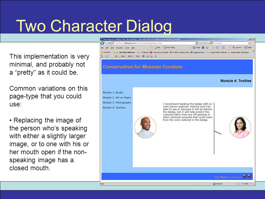Select Module 2: Art on Paper
Screen dimensions: 265x199
point(117,98)
